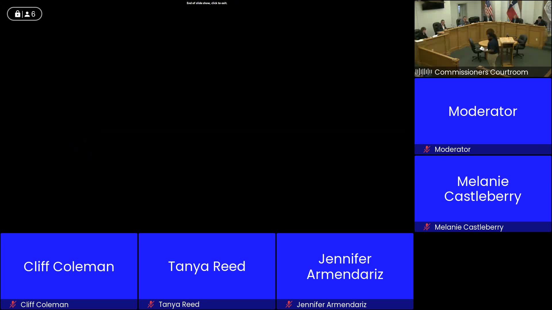Click the 'End of slide show' exit text

(207, 3)
